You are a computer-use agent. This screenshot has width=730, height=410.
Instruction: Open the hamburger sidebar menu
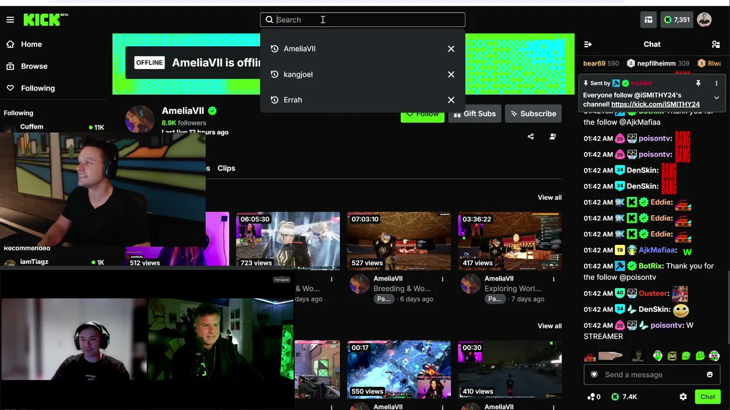coord(10,20)
